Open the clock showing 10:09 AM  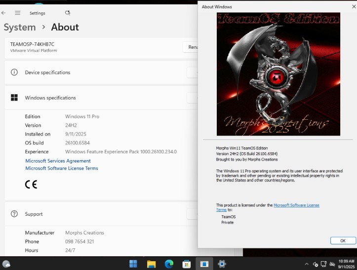[x=346, y=264]
